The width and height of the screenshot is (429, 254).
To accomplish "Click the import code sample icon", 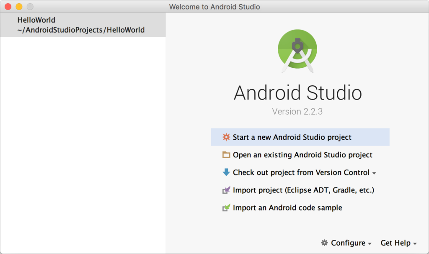I will pyautogui.click(x=226, y=208).
